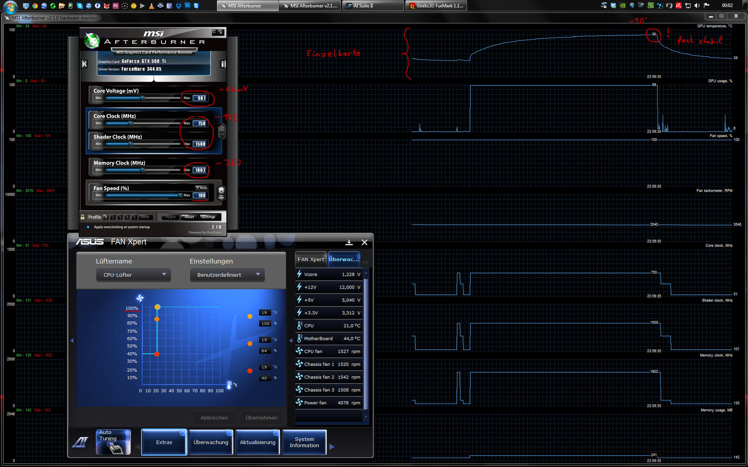Open the Aktualisierung menu in AI Suite
The image size is (748, 467).
pyautogui.click(x=258, y=442)
